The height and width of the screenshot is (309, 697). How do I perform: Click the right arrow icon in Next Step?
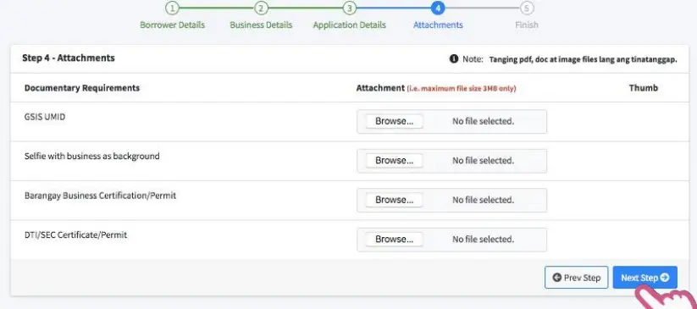coord(665,278)
